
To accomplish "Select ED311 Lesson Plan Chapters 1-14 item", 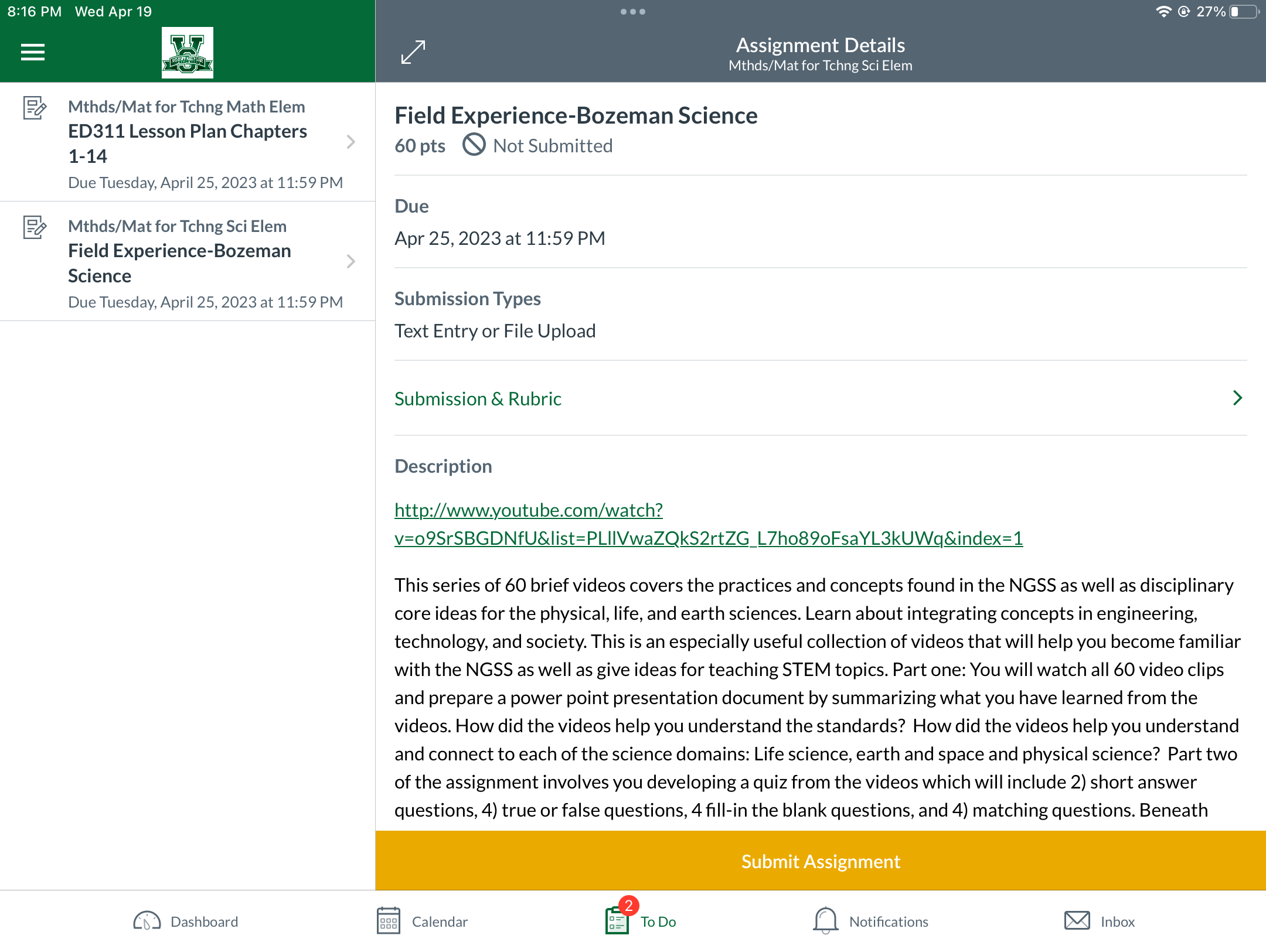I will coord(188,142).
